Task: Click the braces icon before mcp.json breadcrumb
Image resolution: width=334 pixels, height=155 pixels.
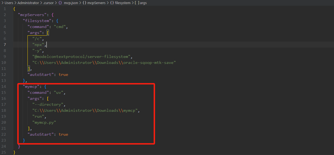Action: tap(60, 3)
